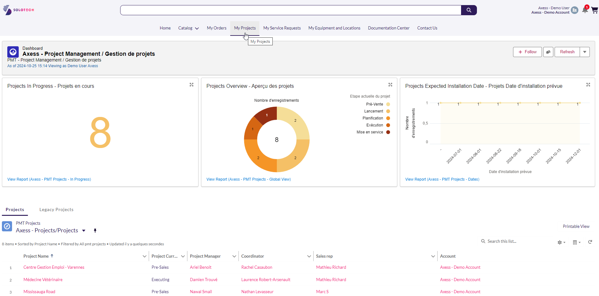The height and width of the screenshot is (296, 599).
Task: Expand the Projects Overview widget
Action: coord(390,85)
